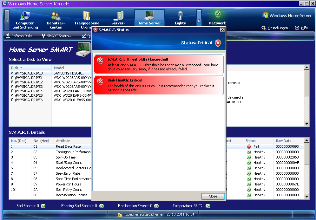Image resolution: width=316 pixels, height=220 pixels.
Task: Open Einstellungen settings
Action: pos(275,28)
